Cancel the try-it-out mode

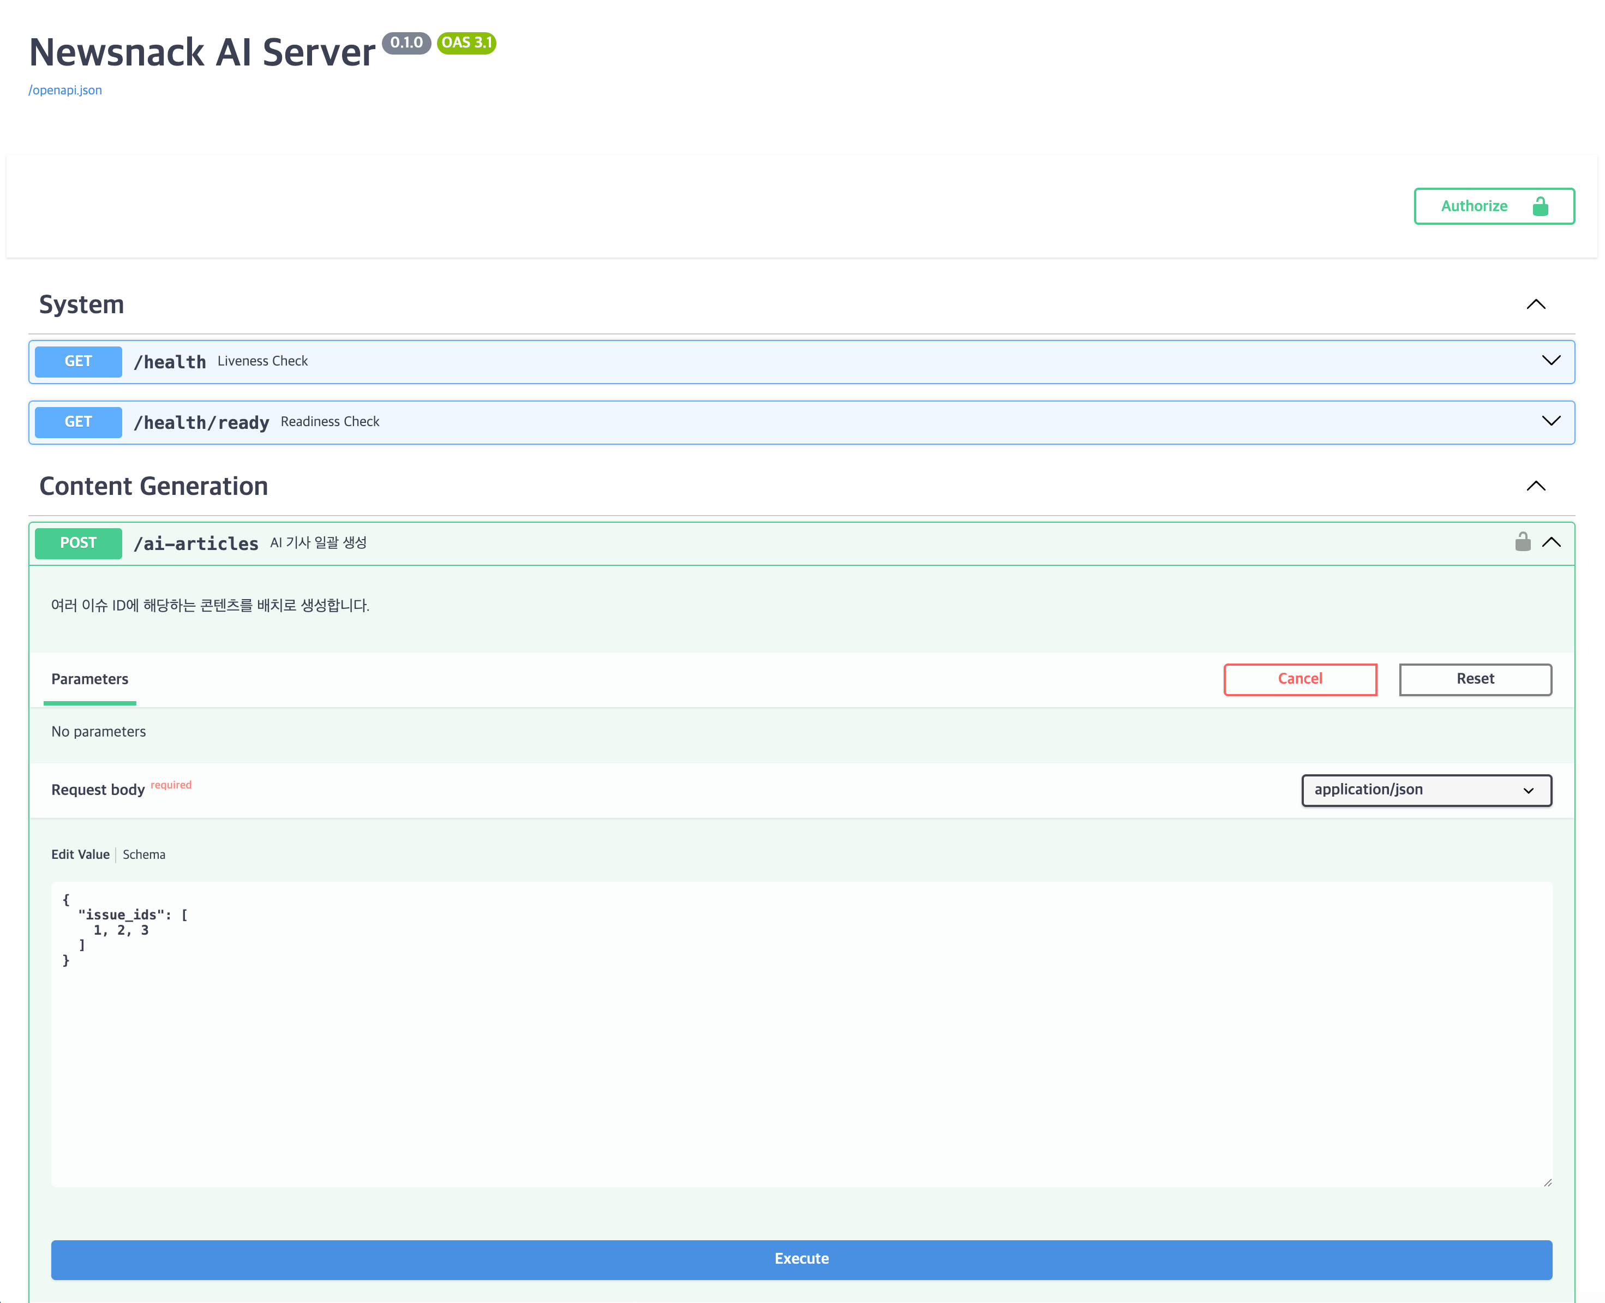[1299, 679]
